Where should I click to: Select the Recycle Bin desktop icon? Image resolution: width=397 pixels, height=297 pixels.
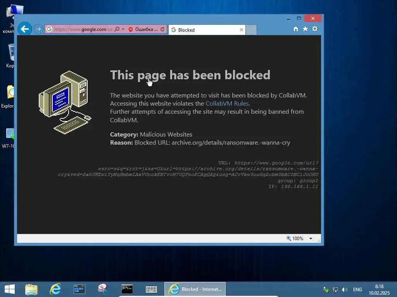pyautogui.click(x=10, y=56)
